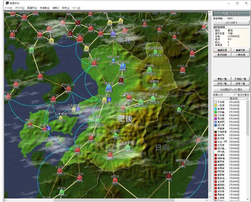
Task: Click the purple castle icon in 筑後 region
Action: tap(113, 34)
